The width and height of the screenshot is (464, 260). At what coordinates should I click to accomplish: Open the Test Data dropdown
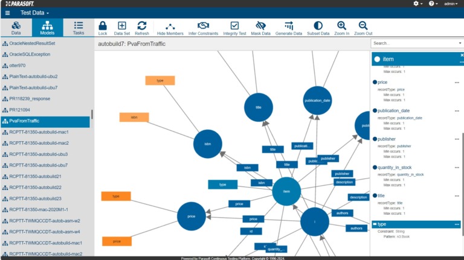tap(34, 13)
